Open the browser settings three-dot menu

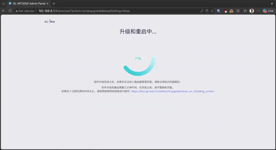(x=258, y=11)
